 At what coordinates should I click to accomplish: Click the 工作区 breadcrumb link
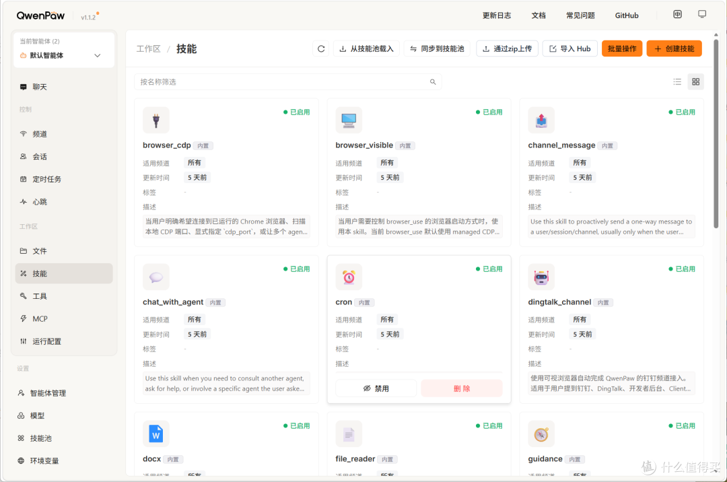click(148, 48)
